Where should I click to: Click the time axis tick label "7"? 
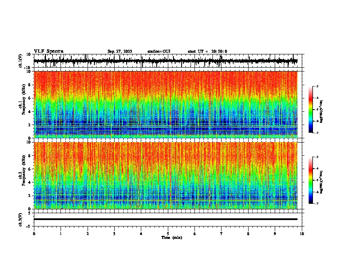(222, 234)
